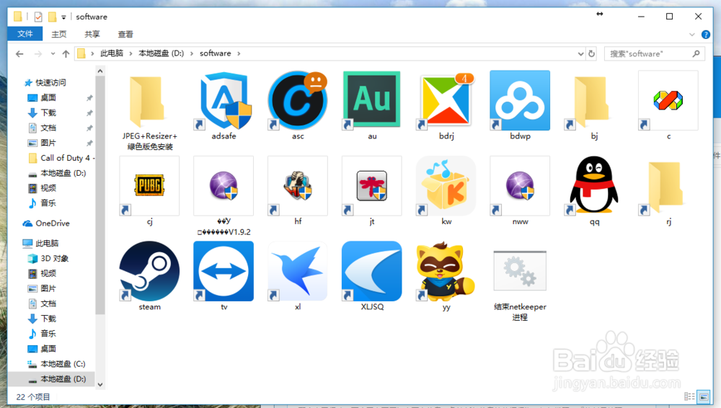
Task: Open quick access toolbar customize dropdown
Action: (63, 17)
